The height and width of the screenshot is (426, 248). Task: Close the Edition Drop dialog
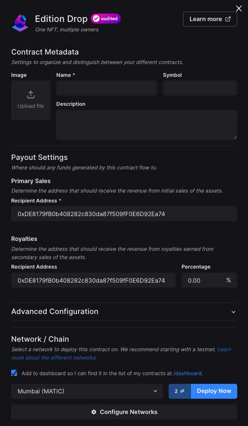tap(238, 8)
